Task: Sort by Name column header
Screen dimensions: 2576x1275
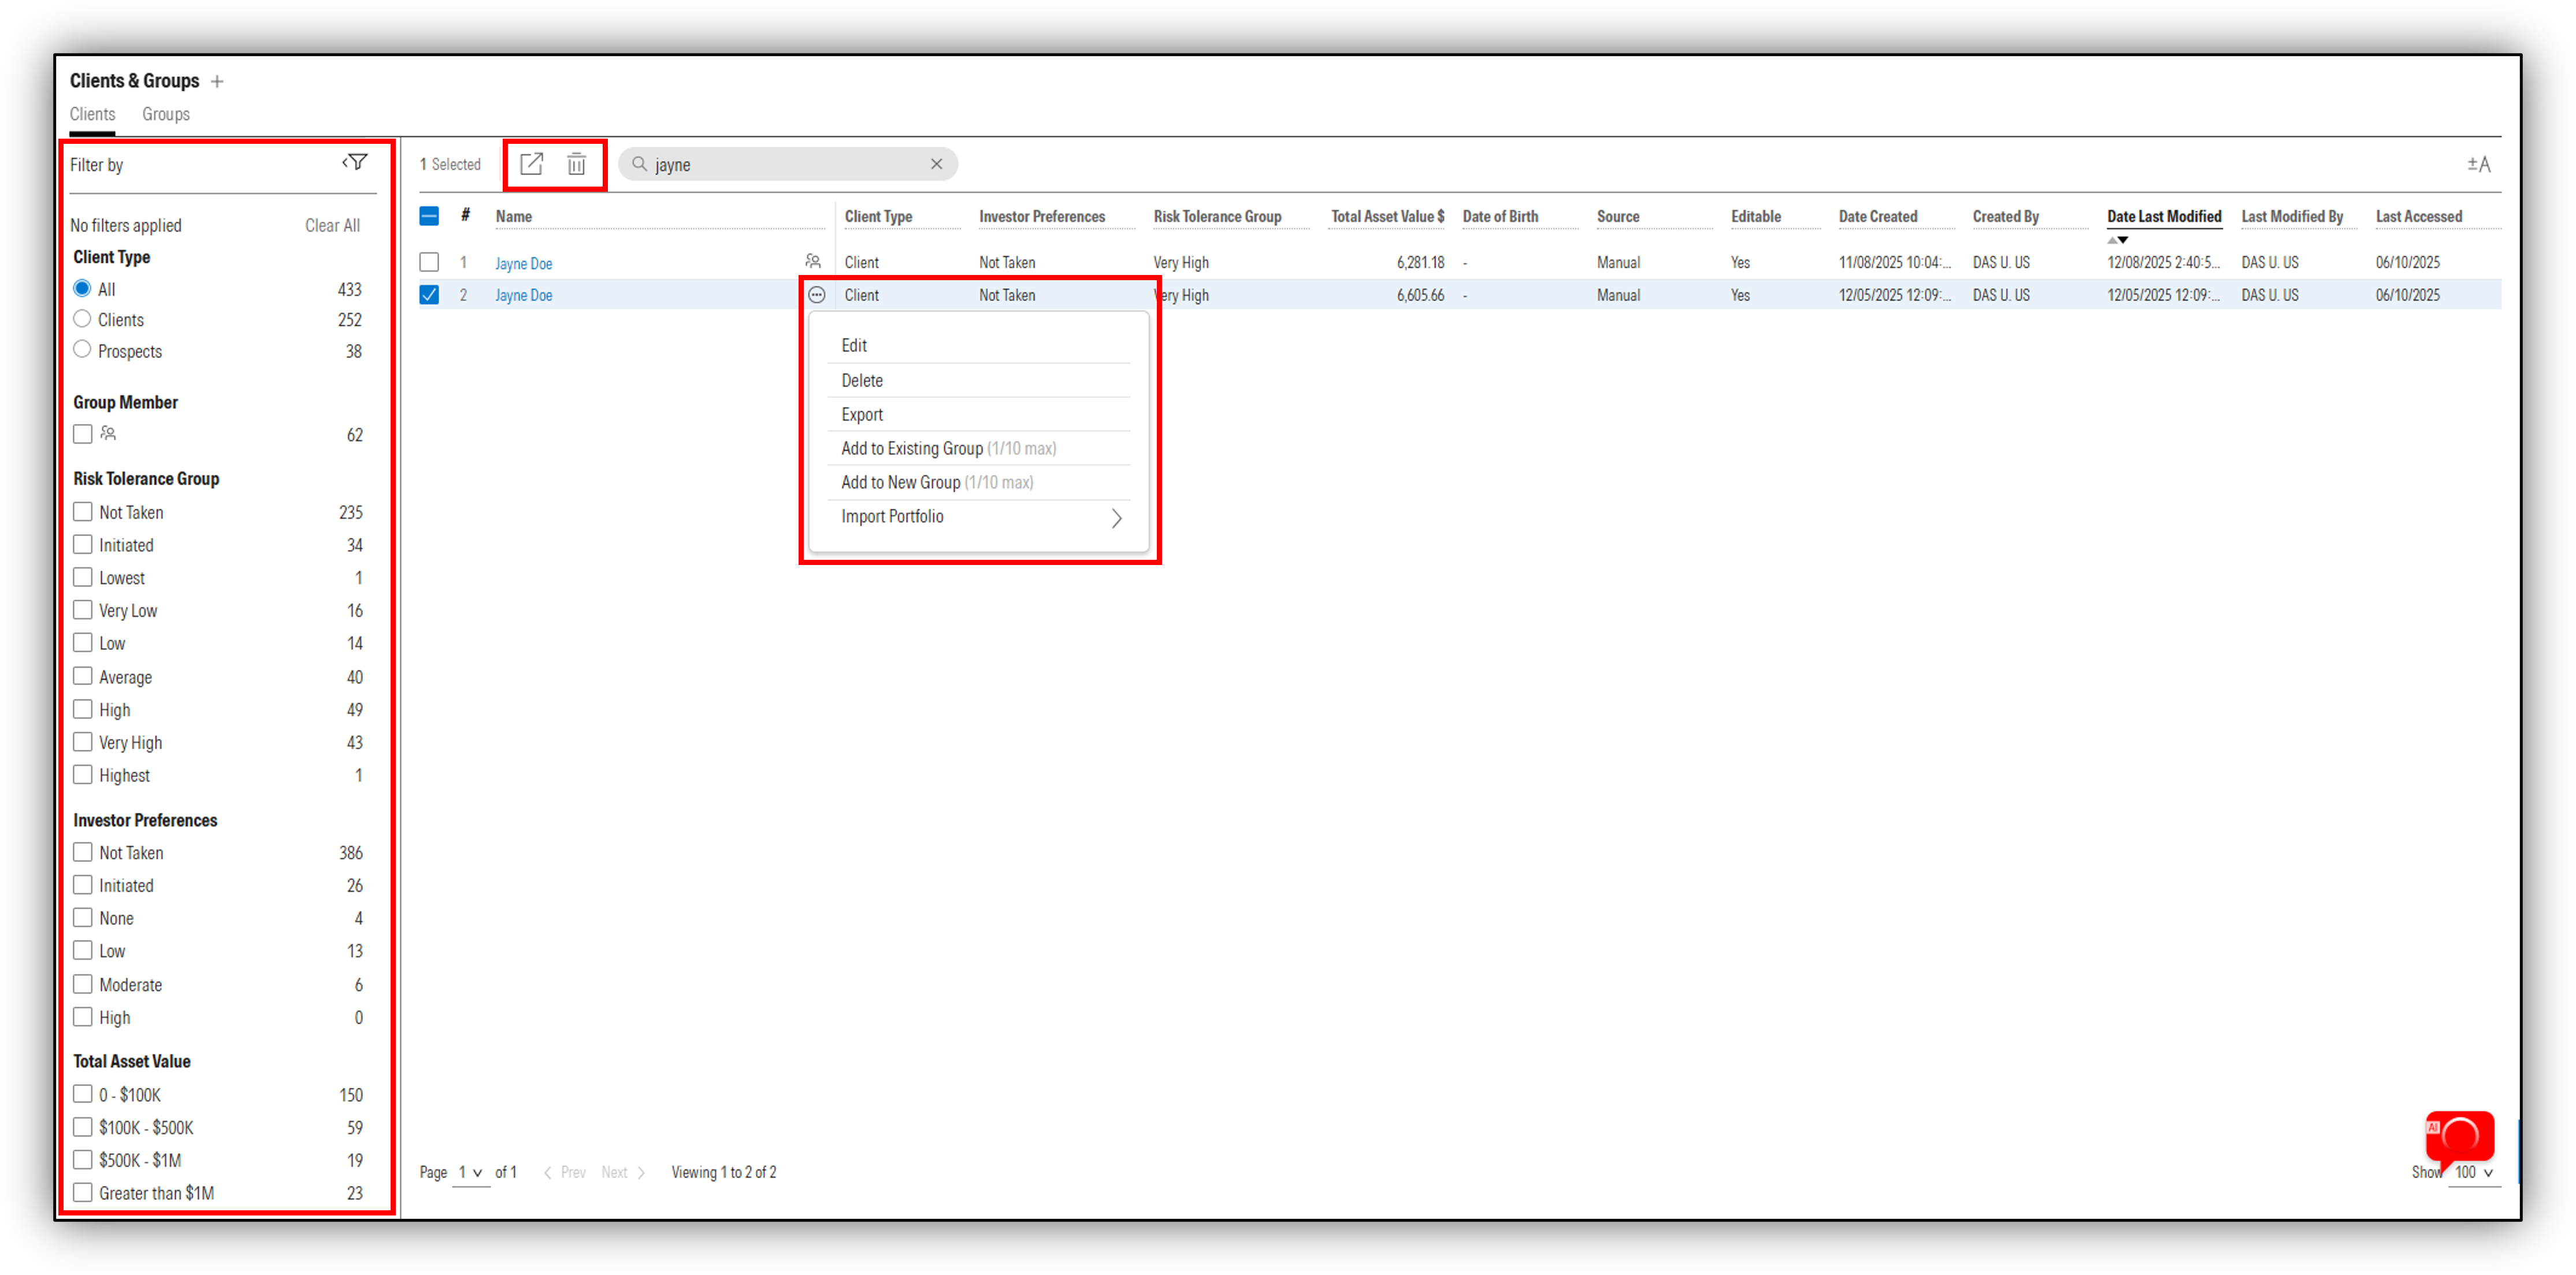Action: [514, 216]
